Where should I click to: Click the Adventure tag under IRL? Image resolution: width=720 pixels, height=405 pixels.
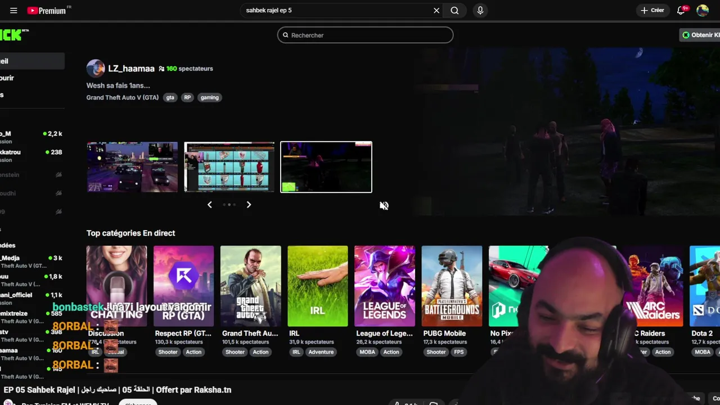coord(321,352)
